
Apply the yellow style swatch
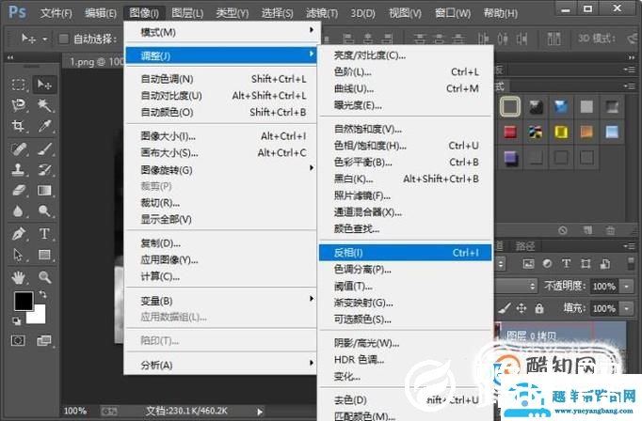pyautogui.click(x=561, y=132)
